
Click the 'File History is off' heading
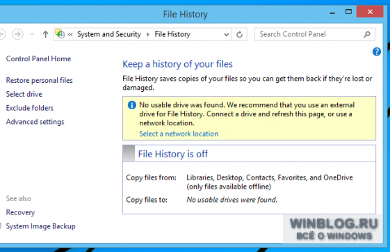(173, 154)
